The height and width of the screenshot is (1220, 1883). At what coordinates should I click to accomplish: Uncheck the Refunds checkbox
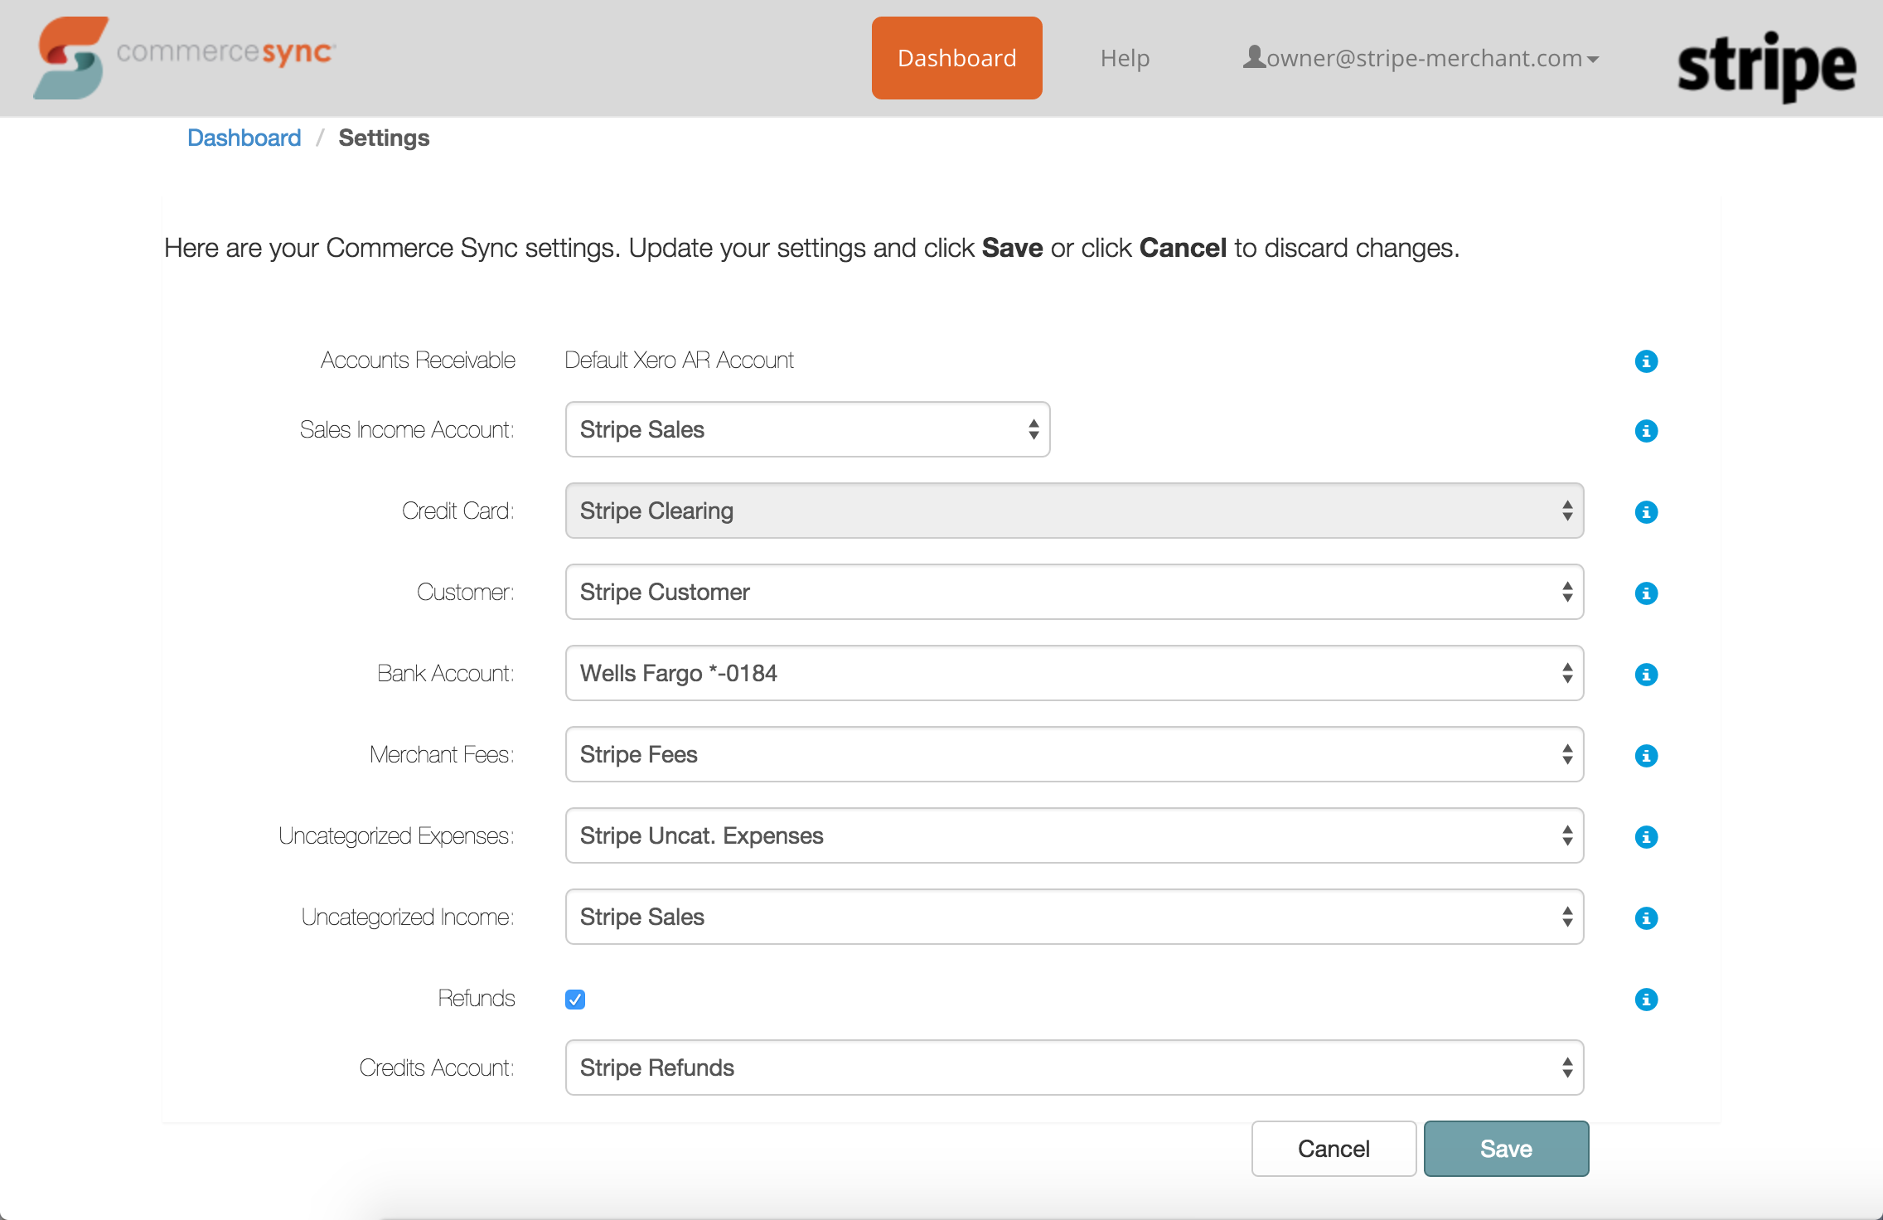(575, 1000)
